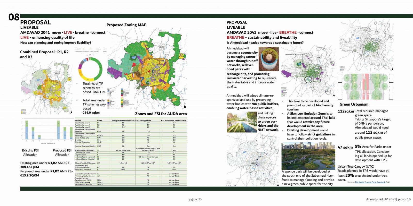Click the '47 sqkm' figure
Image resolution: width=413 pixels, height=206 pixels.
coord(345,147)
